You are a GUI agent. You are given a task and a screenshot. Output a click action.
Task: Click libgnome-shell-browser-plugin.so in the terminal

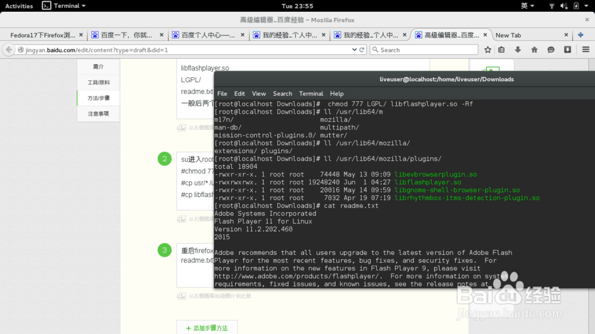point(457,190)
